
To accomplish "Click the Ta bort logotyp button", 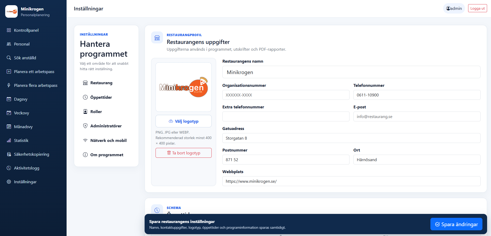I will pyautogui.click(x=184, y=153).
